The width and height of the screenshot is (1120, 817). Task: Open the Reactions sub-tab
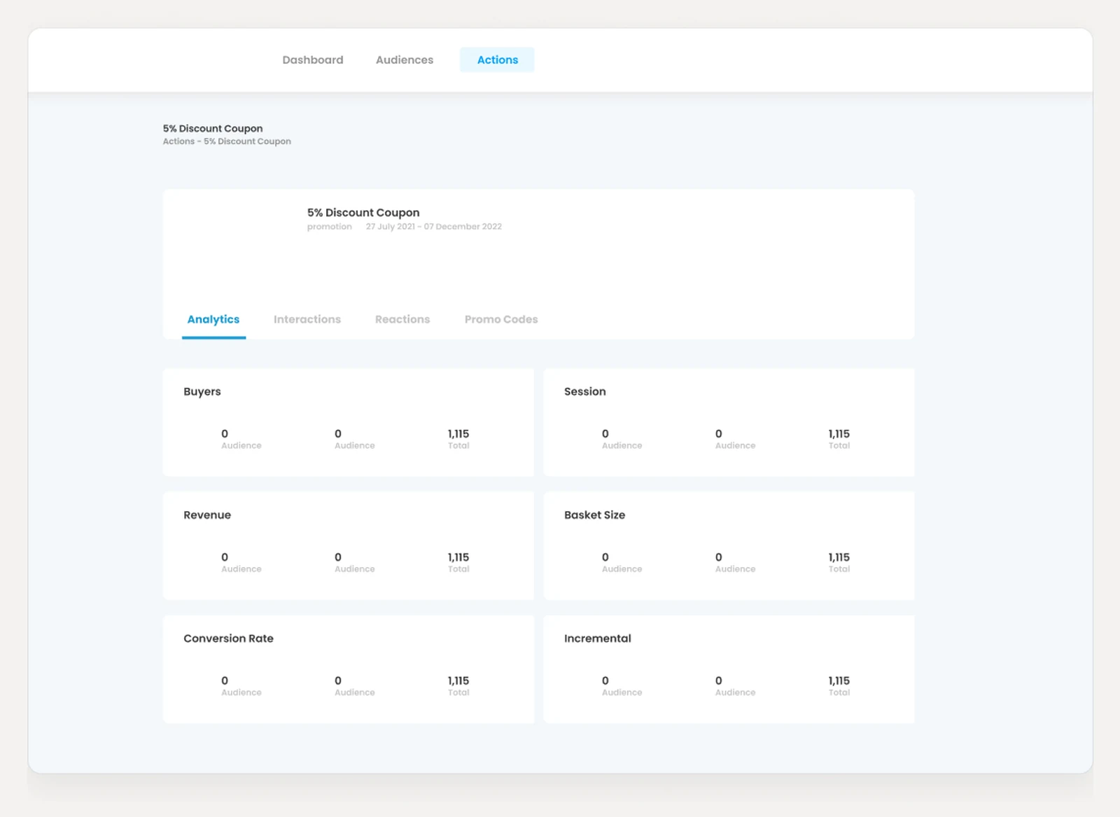402,319
